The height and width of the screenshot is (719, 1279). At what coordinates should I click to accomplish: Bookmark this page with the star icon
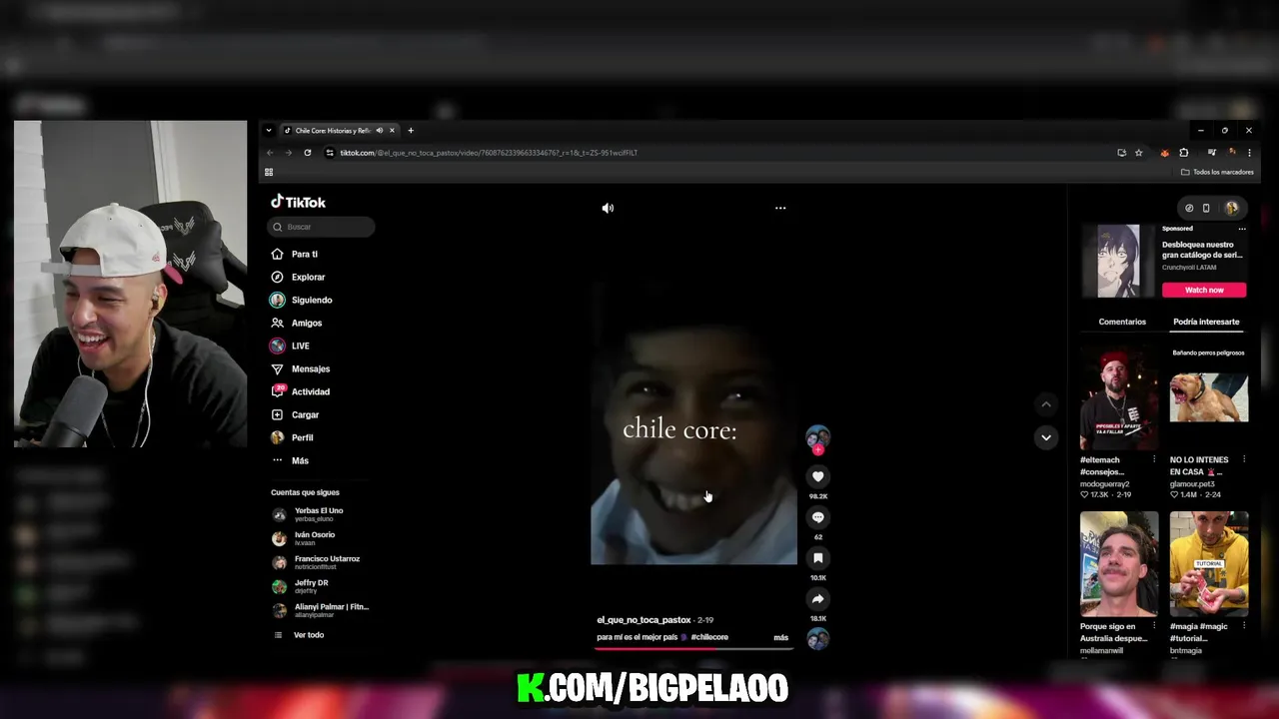(1138, 153)
